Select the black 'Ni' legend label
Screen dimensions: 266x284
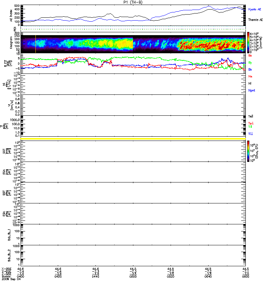[x=250, y=83]
